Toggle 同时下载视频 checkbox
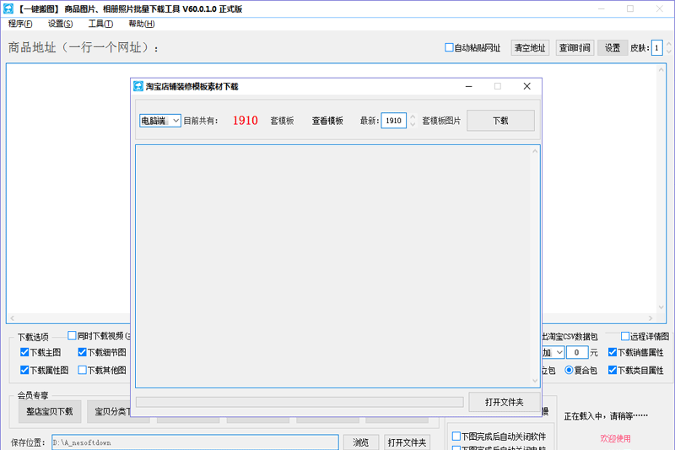The width and height of the screenshot is (675, 450). tap(72, 335)
